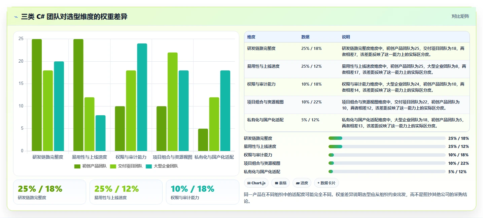Click the 维度 column header in the table
Image resolution: width=483 pixels, height=218 pixels.
(x=251, y=37)
